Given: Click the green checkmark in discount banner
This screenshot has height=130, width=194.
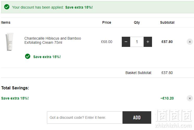Looking at the screenshot, I should click(x=7, y=7).
